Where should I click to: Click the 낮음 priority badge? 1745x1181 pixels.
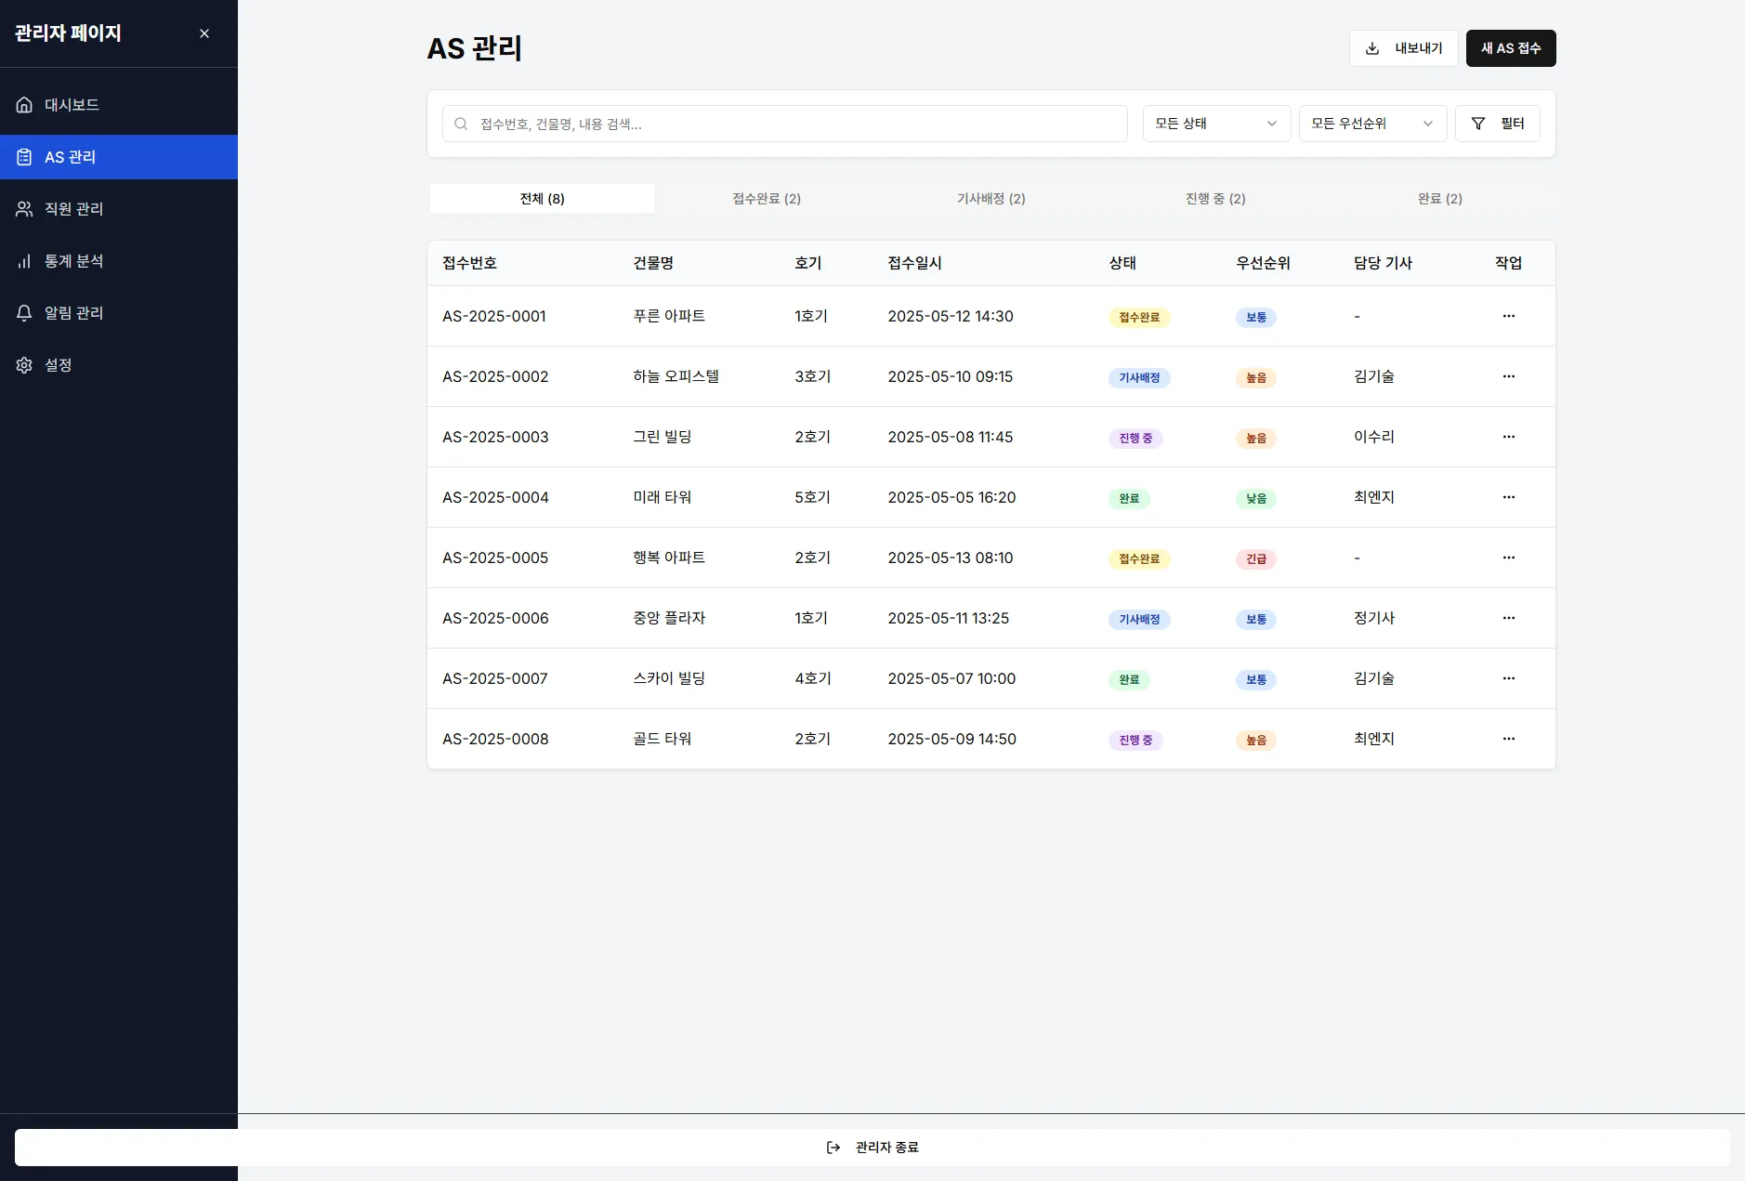coord(1256,498)
